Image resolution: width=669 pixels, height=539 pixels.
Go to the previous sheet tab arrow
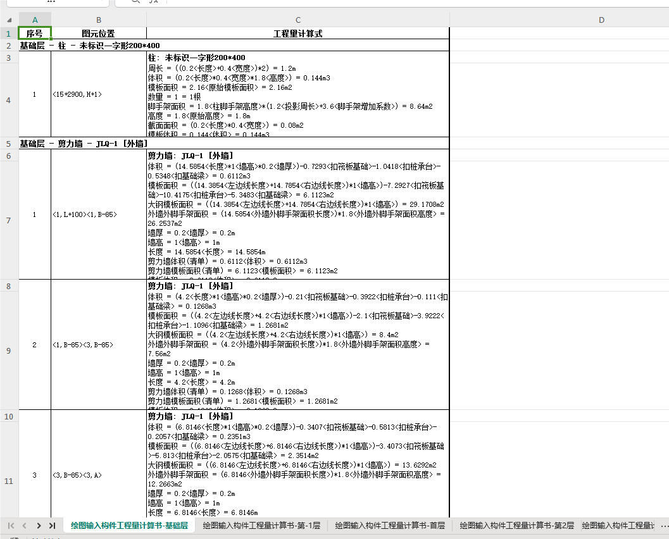24,526
